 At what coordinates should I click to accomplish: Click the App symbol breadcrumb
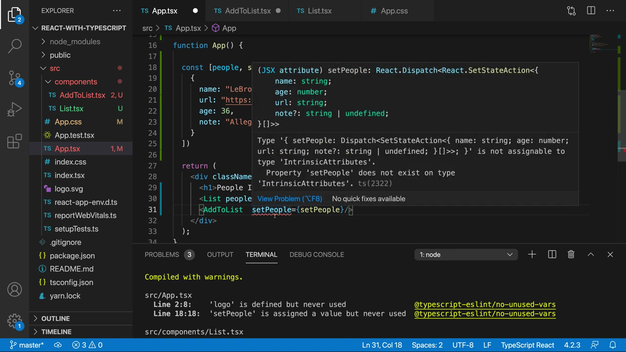[224, 28]
